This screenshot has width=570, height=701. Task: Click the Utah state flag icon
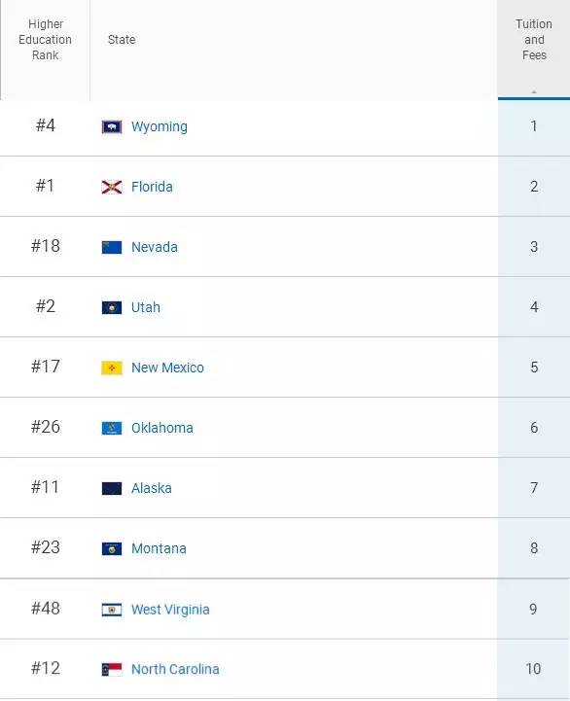tap(112, 307)
